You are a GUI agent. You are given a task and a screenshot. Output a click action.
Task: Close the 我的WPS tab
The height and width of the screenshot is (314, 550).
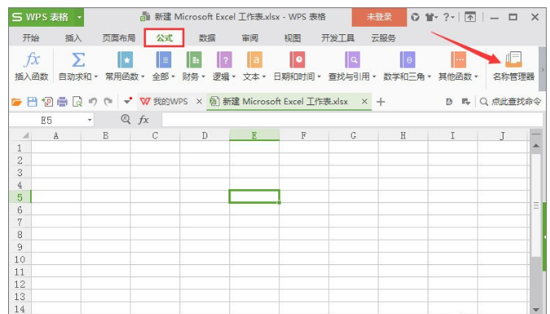tap(199, 102)
